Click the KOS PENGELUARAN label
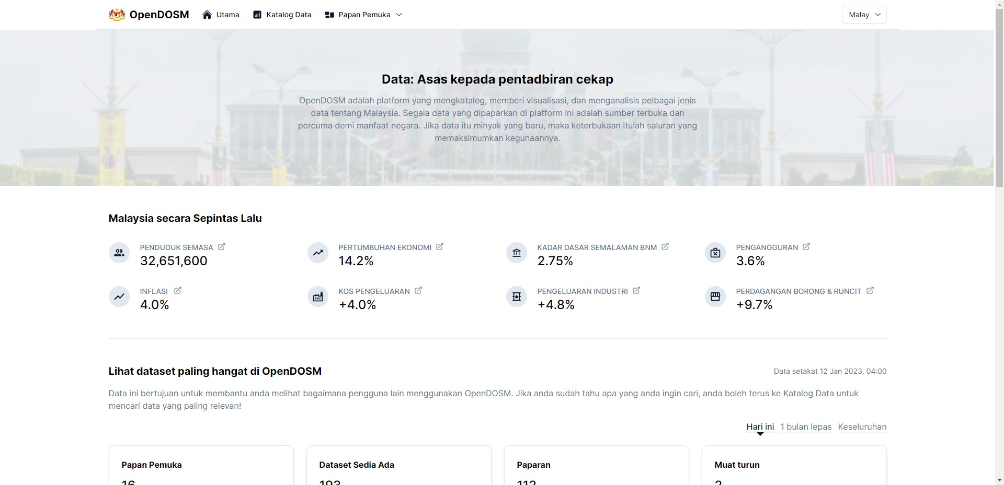 [374, 291]
